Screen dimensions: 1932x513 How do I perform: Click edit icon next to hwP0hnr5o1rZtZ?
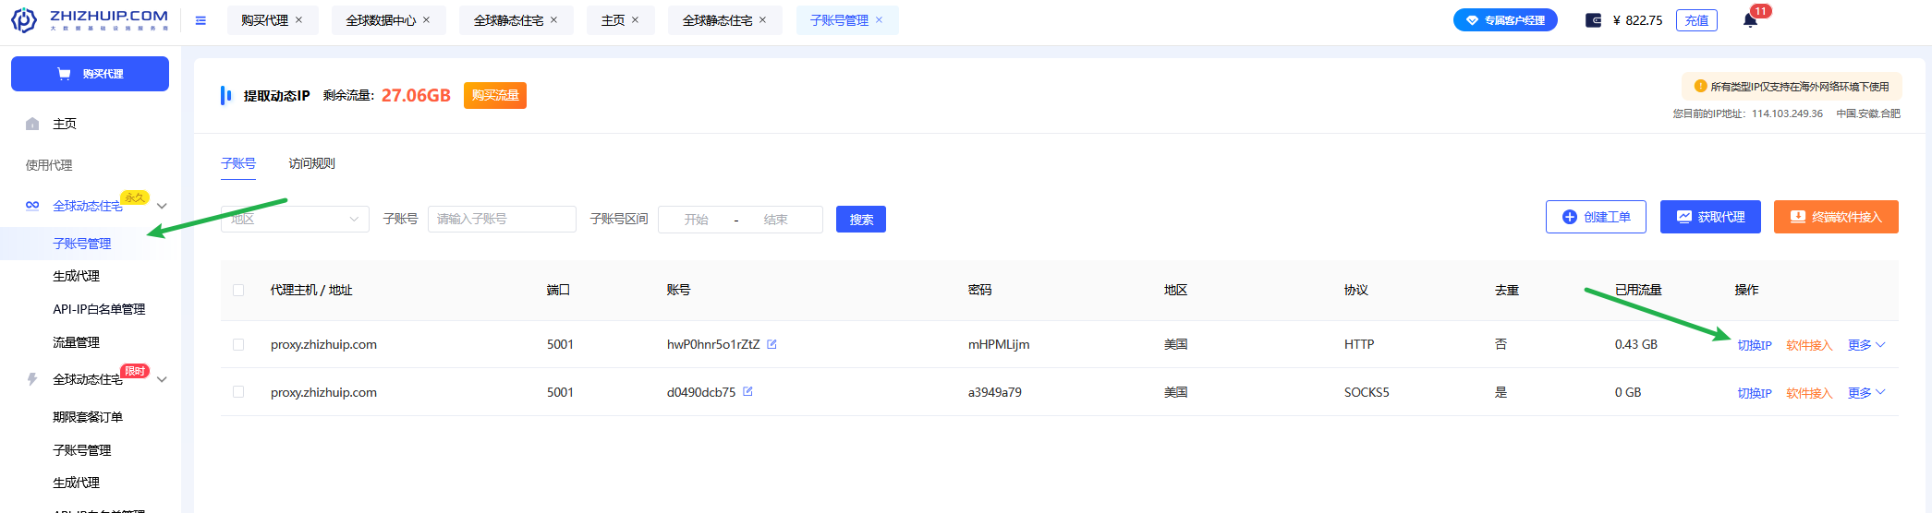pos(772,344)
